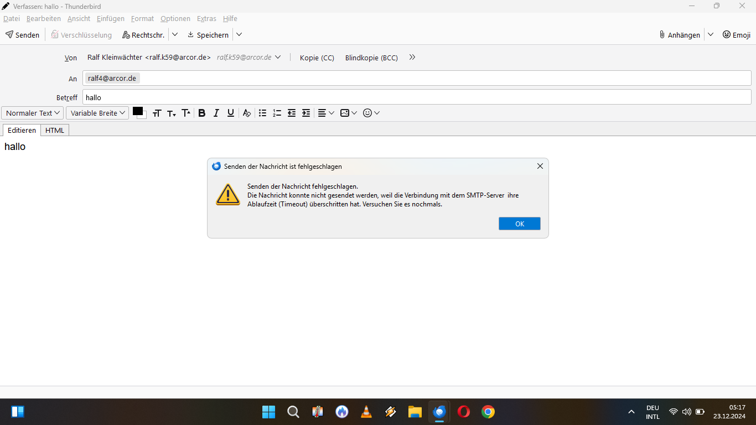Open the Variable Breite font dropdown
The height and width of the screenshot is (425, 756).
click(97, 113)
